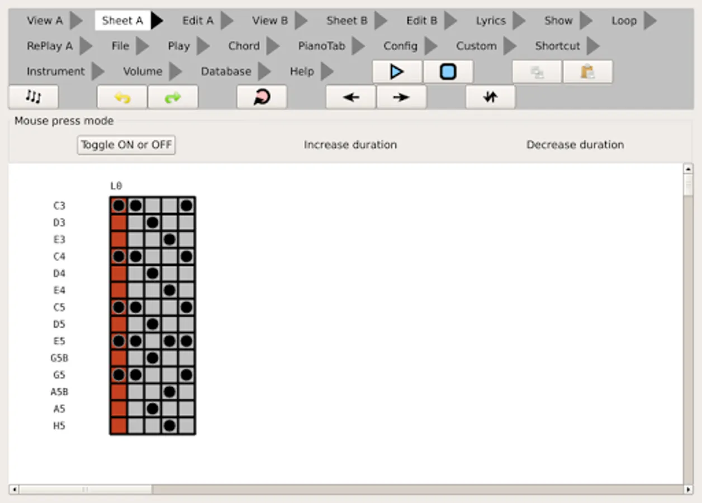Viewport: 702px width, 503px height.
Task: Click the arrow next to File
Action: tap(143, 46)
